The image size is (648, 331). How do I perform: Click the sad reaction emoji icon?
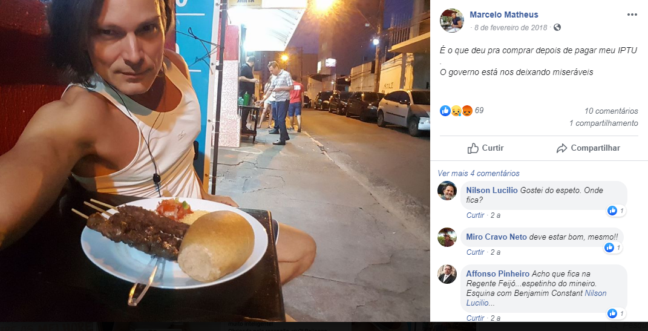[456, 110]
